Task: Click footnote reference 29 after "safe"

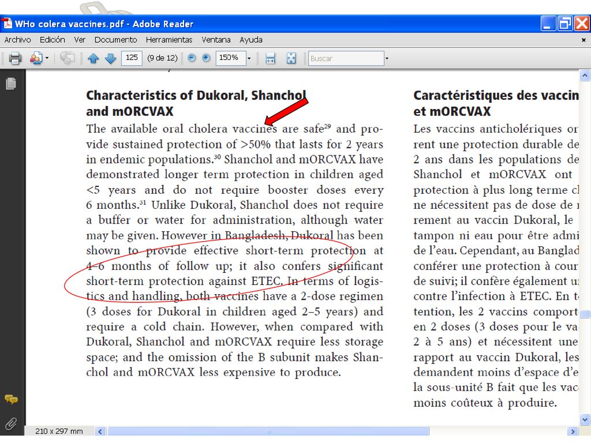Action: point(327,126)
